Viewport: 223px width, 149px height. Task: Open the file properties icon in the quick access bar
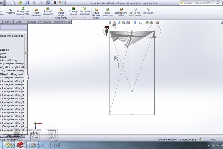coord(59,3)
